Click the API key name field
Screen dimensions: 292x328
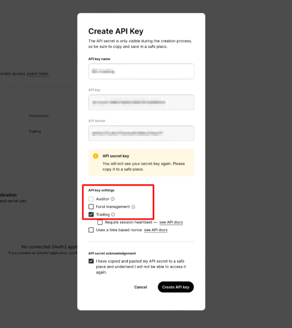[x=141, y=71]
